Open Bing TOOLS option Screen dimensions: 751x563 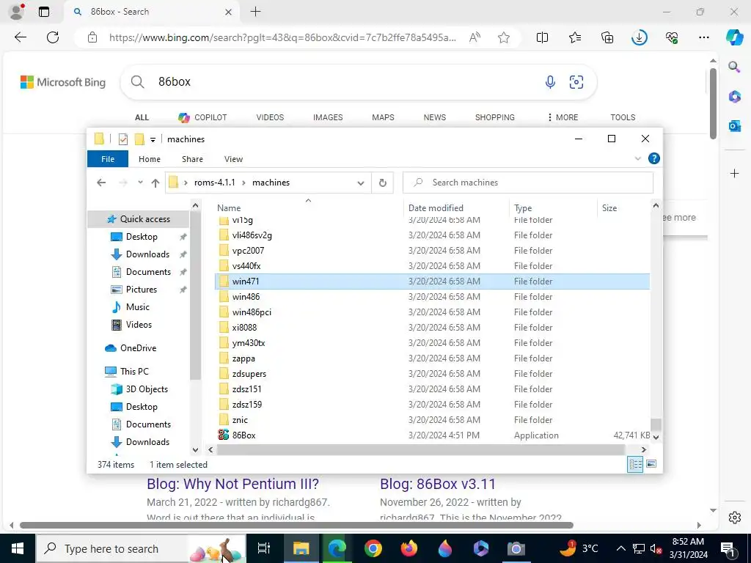tap(623, 117)
